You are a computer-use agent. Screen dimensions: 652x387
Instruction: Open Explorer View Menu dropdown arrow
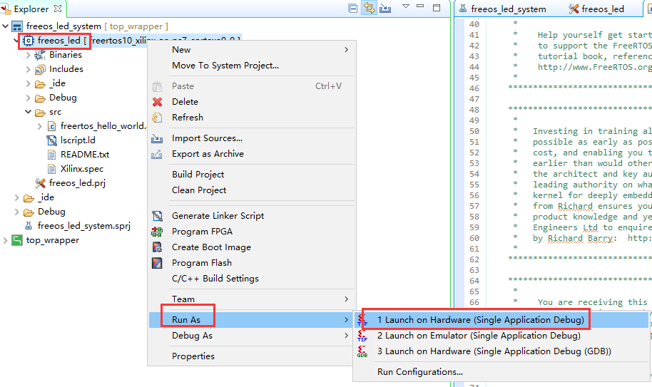(406, 6)
